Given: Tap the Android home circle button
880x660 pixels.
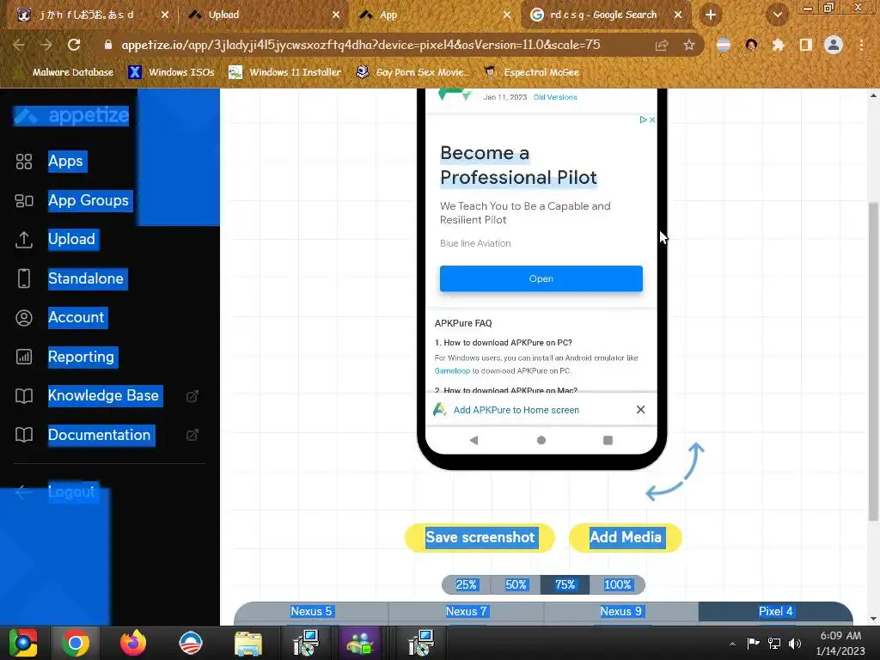Looking at the screenshot, I should click(x=541, y=440).
